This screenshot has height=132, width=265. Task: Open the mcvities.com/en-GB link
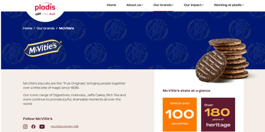tap(64, 126)
